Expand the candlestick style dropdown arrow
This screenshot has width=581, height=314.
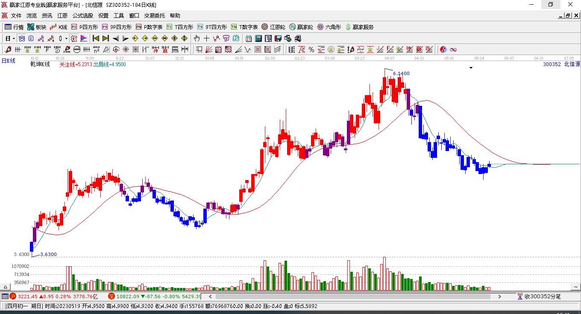[x=66, y=38]
